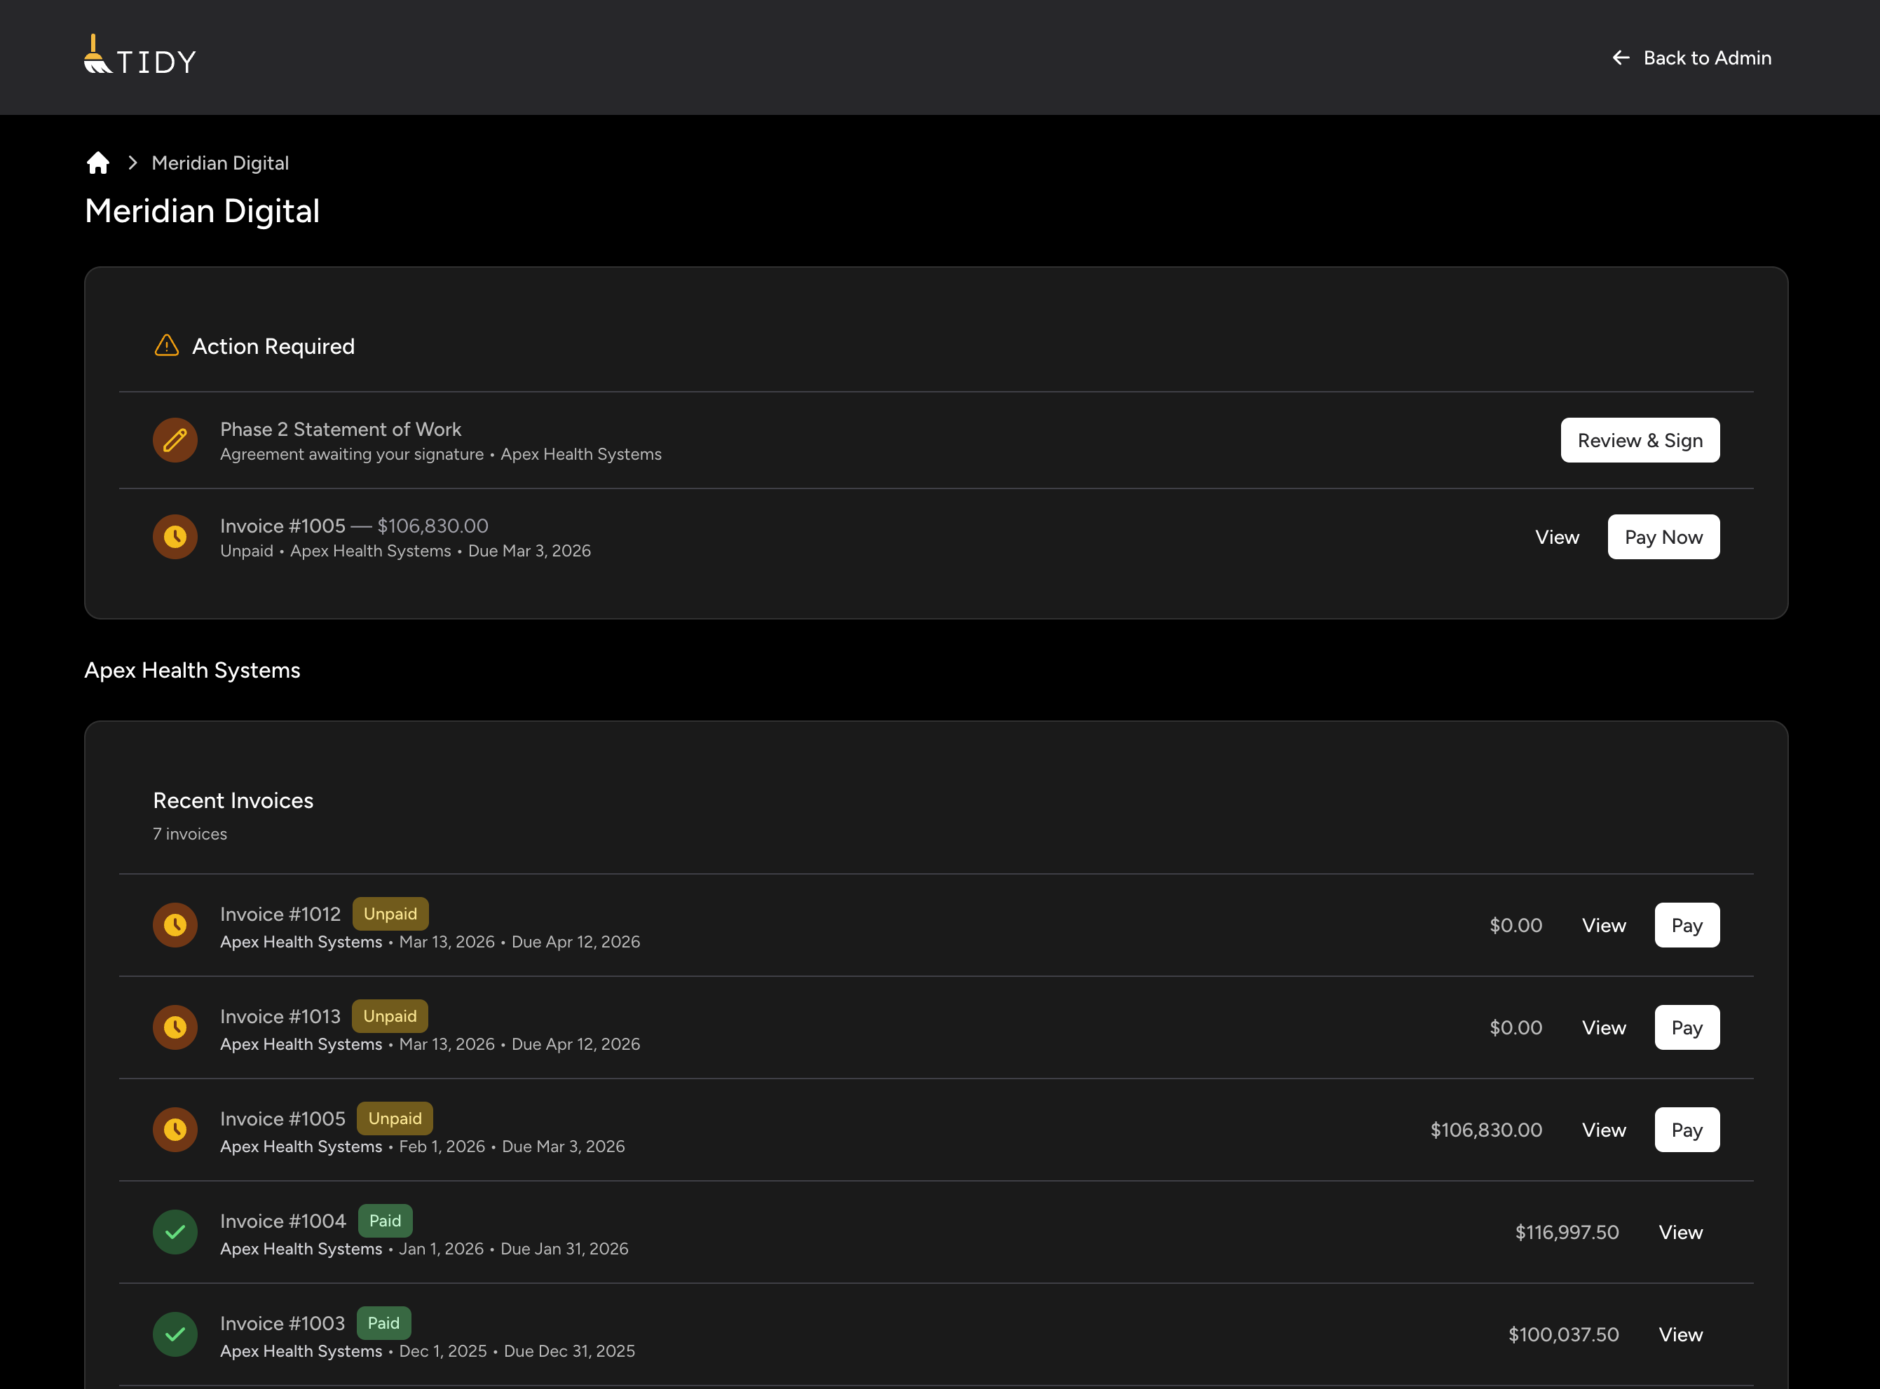Screen dimensions: 1880x1389
Task: Open Meridian Digital from the breadcrumb
Action: pyautogui.click(x=219, y=163)
